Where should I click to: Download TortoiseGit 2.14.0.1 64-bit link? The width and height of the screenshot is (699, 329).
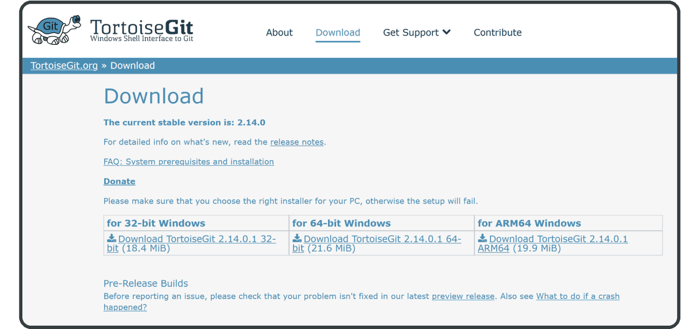click(x=377, y=243)
